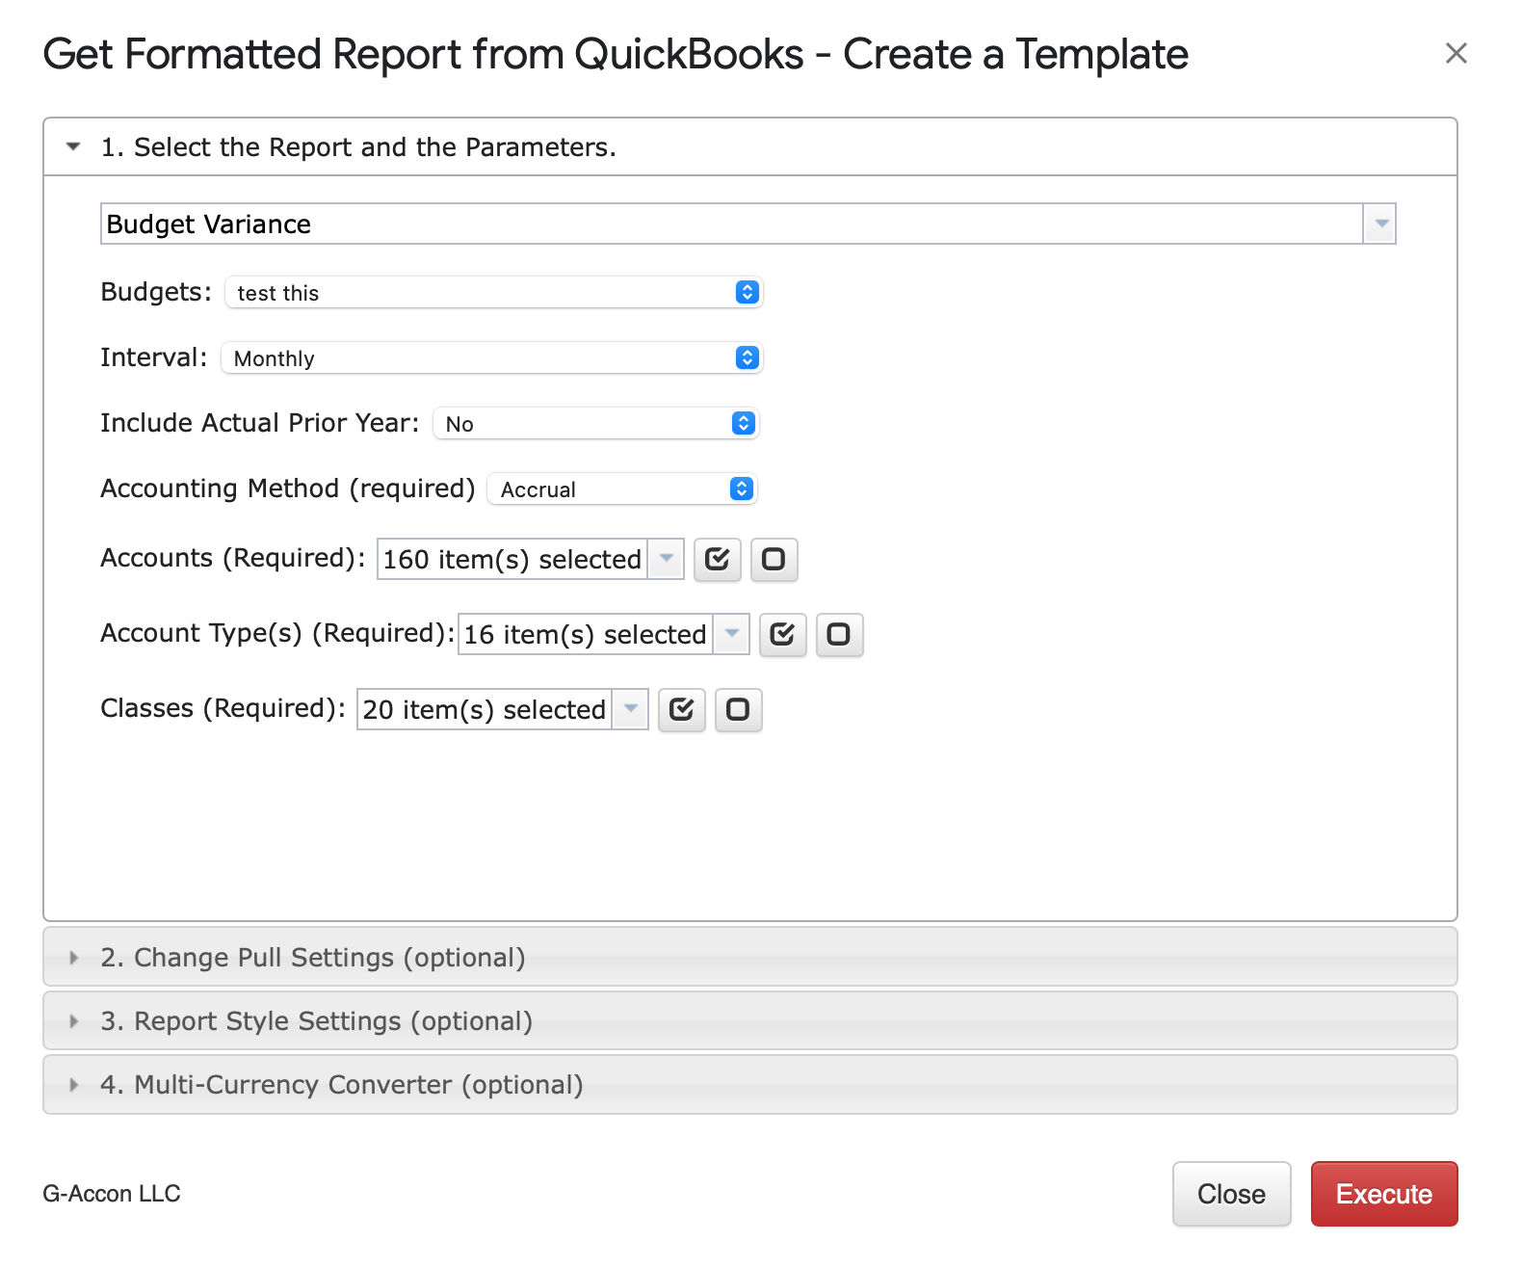Uncheck all Accounts with the deselect icon
The image size is (1522, 1268).
(774, 559)
